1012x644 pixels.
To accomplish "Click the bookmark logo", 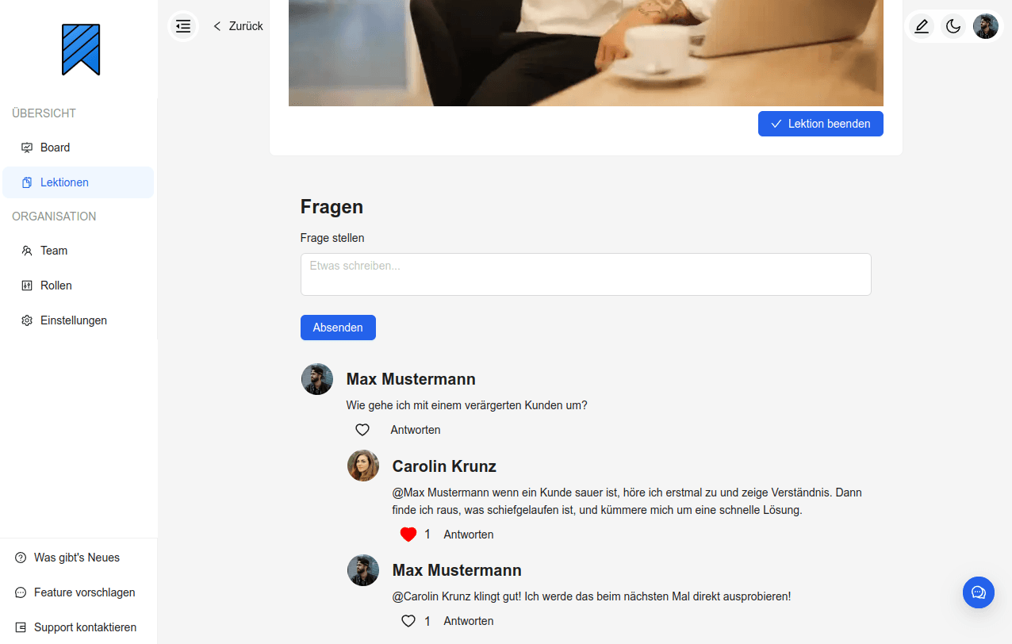I will [x=81, y=50].
